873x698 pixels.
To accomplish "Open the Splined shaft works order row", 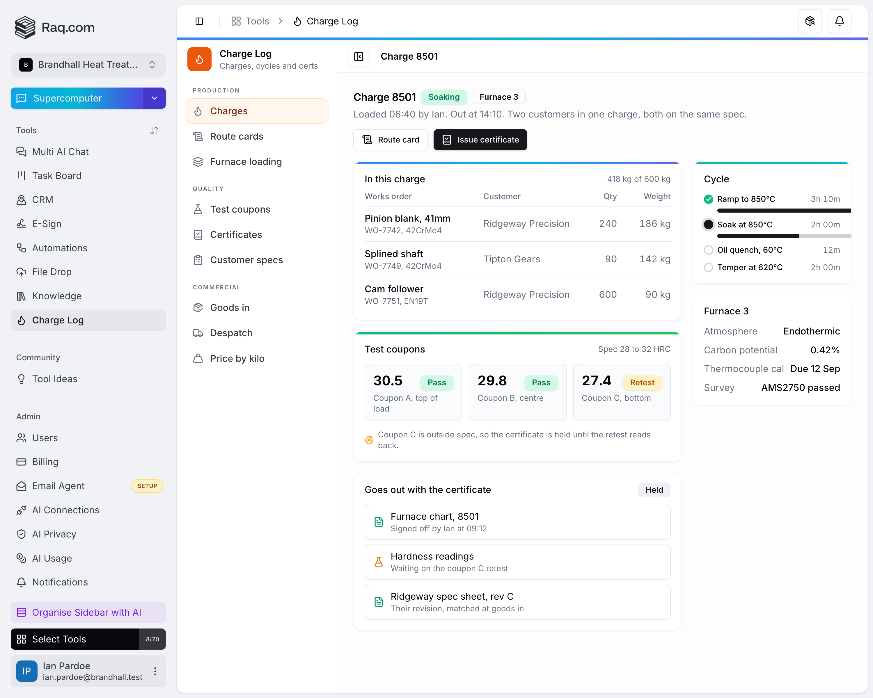I will [517, 259].
